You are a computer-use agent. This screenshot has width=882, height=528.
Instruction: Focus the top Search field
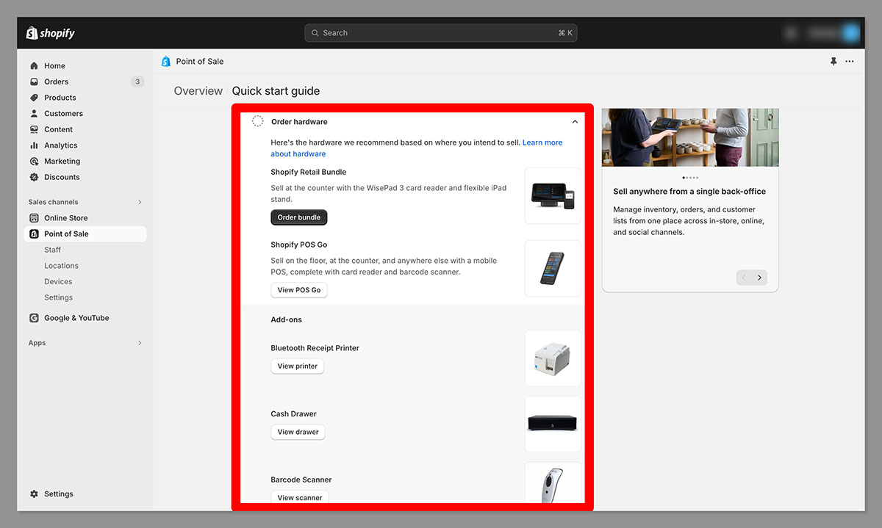click(x=441, y=33)
